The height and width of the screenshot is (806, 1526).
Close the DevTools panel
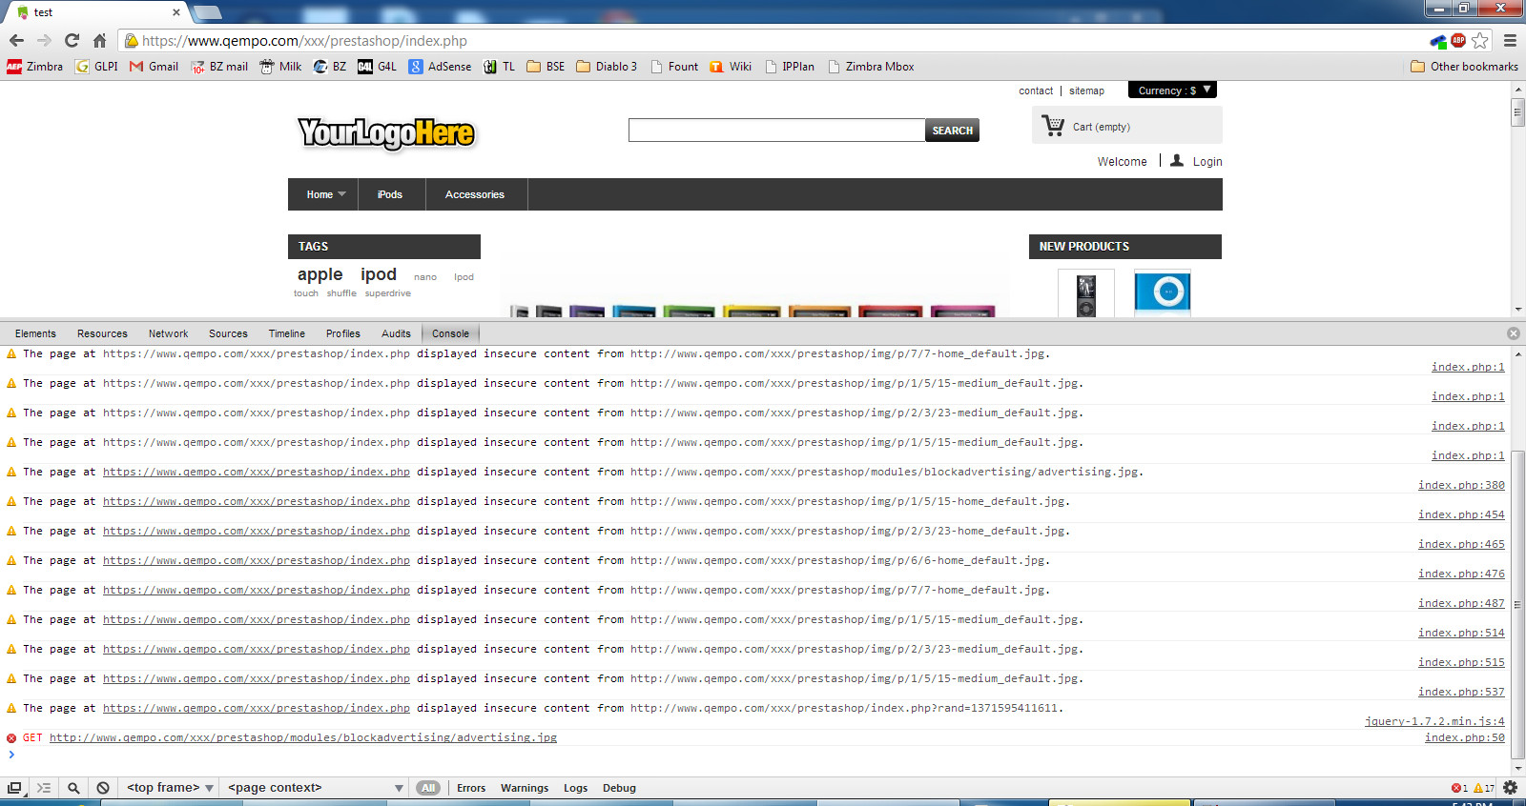pos(1513,333)
